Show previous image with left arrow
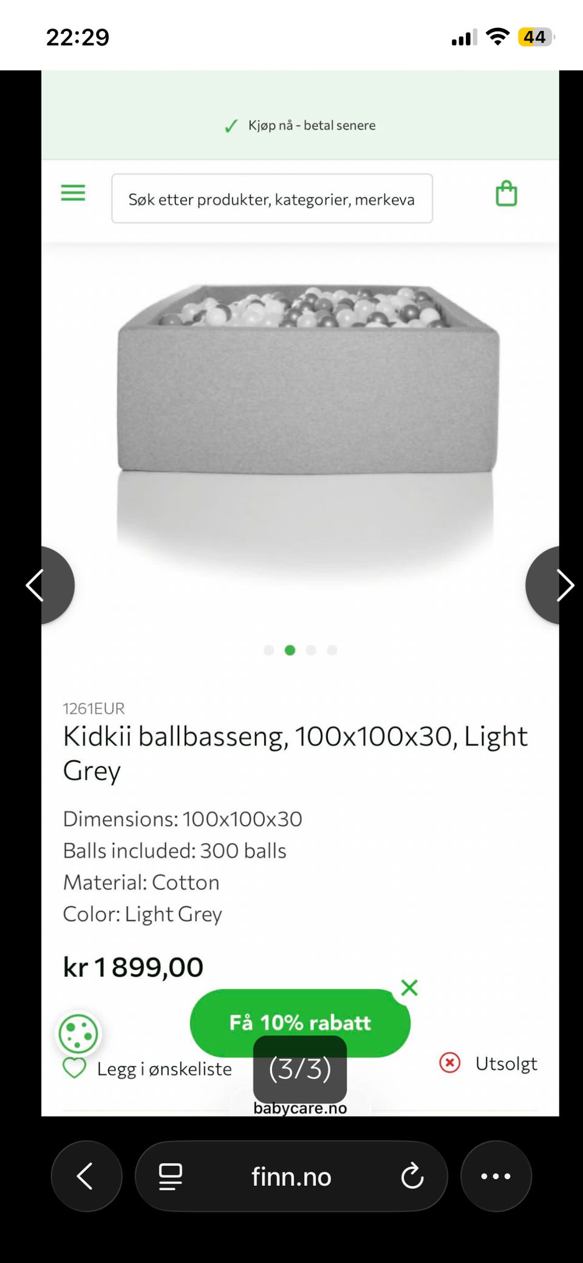This screenshot has width=583, height=1263. (x=50, y=585)
